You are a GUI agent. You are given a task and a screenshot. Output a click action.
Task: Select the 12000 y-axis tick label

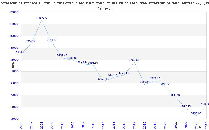tap(14, 12)
